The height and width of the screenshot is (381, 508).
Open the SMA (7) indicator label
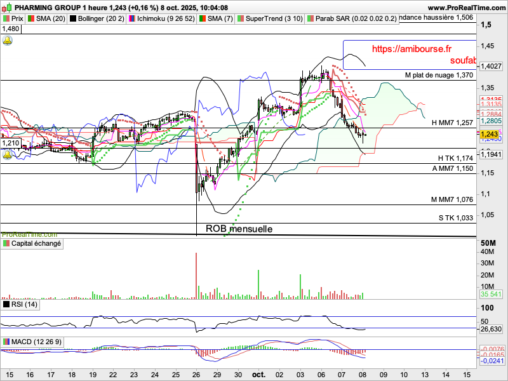point(216,18)
